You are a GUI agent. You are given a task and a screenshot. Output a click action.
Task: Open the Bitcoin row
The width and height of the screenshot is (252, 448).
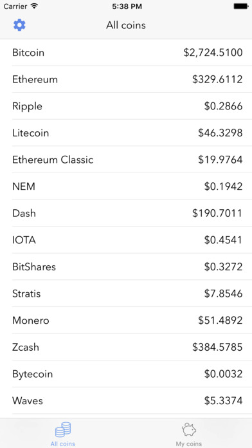(x=126, y=53)
